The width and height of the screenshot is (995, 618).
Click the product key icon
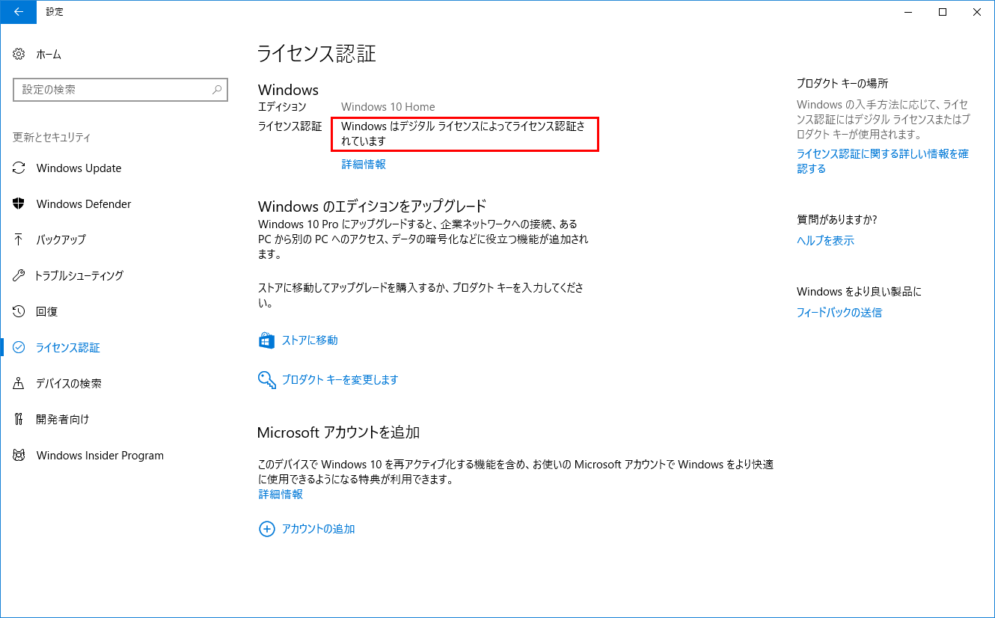pos(266,380)
